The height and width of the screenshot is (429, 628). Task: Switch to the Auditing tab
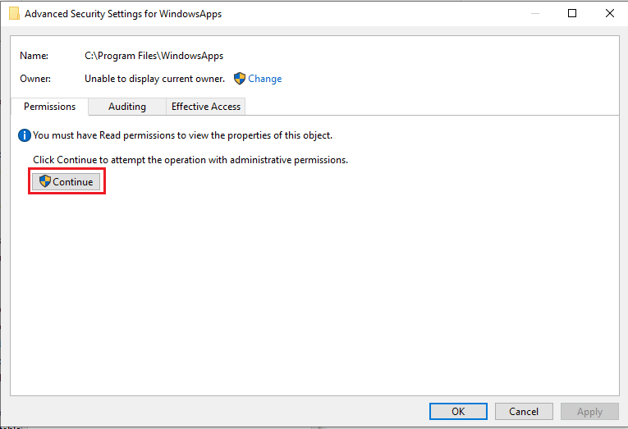[x=127, y=107]
